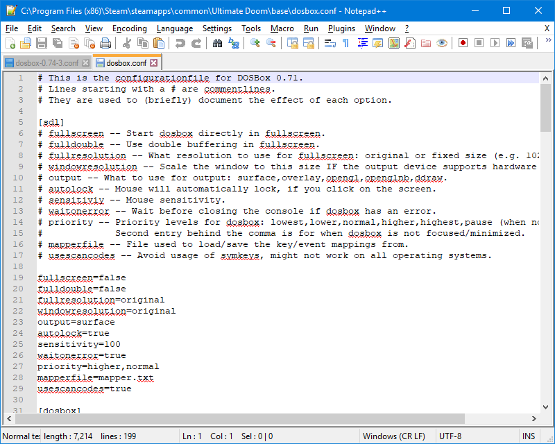Click the horizontal scrollbar right arrow
This screenshot has width=555, height=444.
pos(533,418)
